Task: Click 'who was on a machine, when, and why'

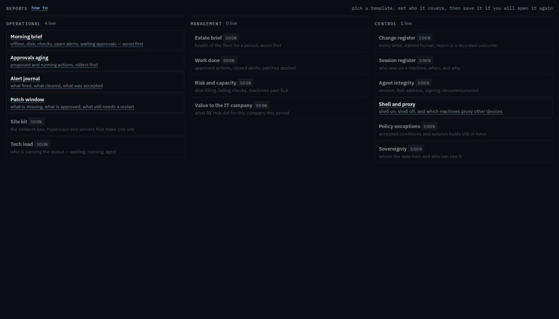Action: [419, 68]
